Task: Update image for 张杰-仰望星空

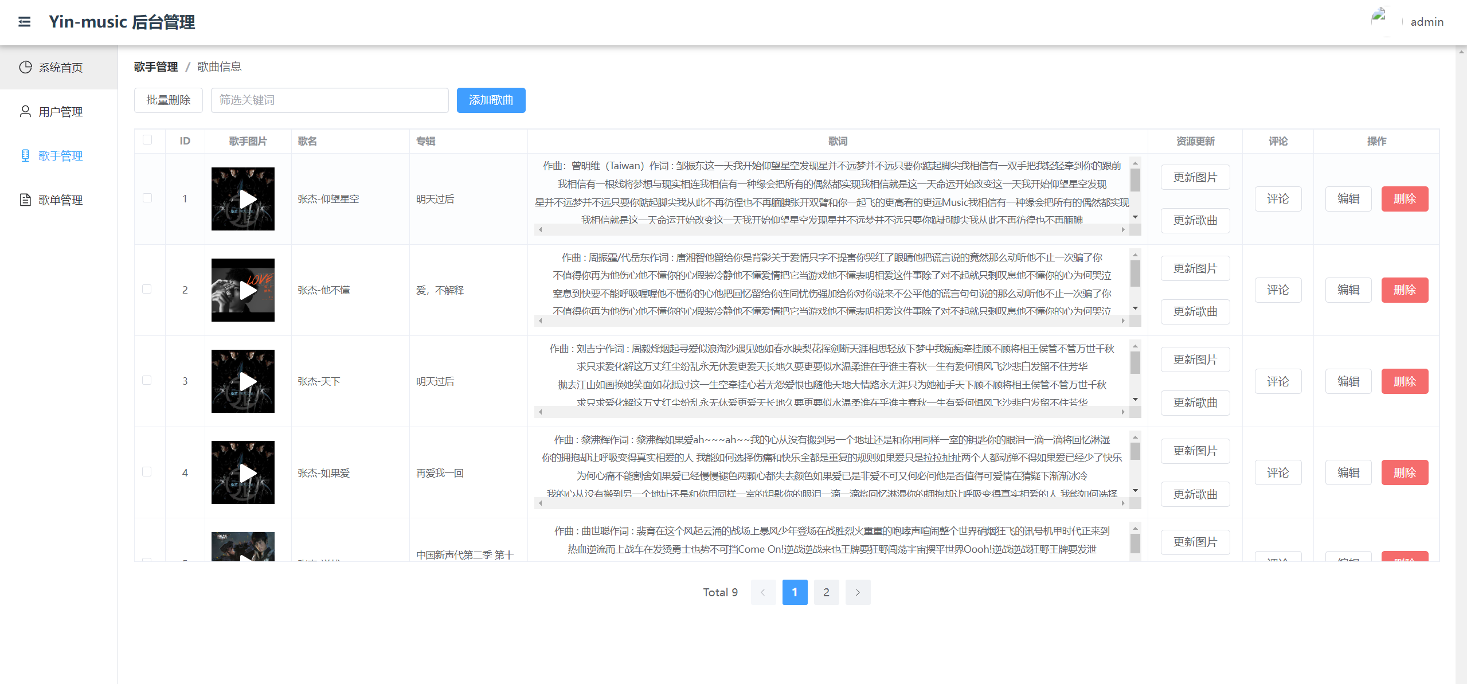Action: click(1195, 177)
